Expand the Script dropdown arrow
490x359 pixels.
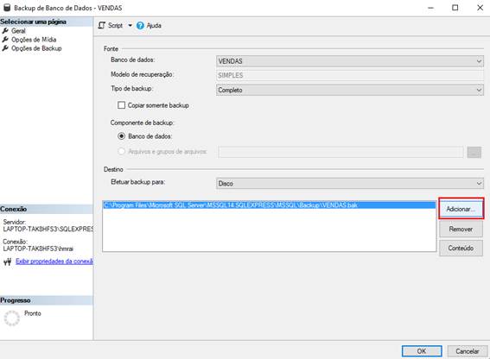(x=130, y=25)
